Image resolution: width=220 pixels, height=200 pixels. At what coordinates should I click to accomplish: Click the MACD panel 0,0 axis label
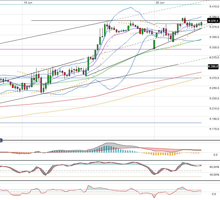pos(215,155)
